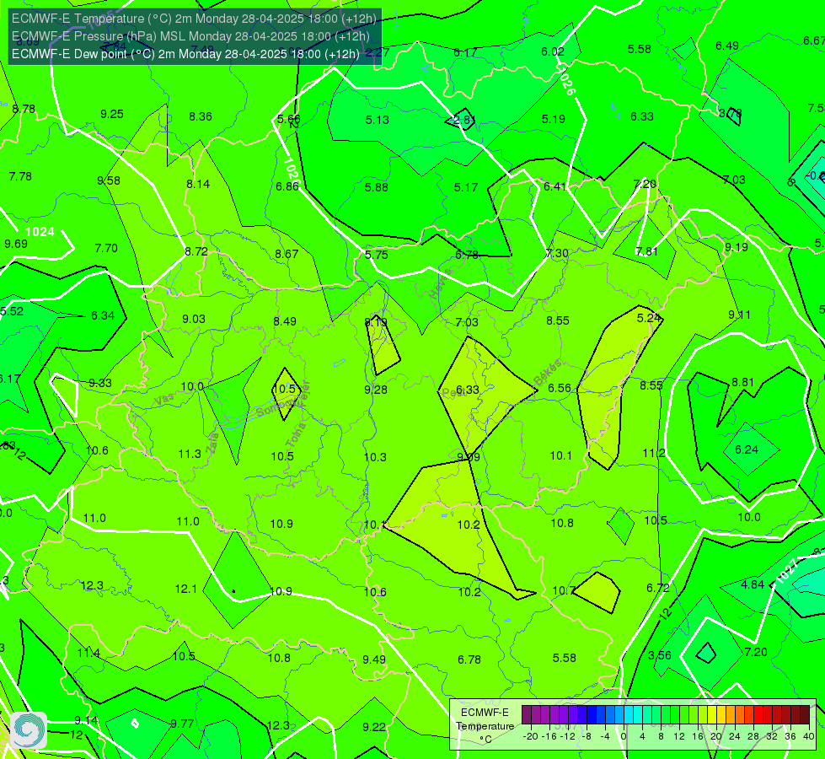Click the dew point value 8.72

click(196, 252)
